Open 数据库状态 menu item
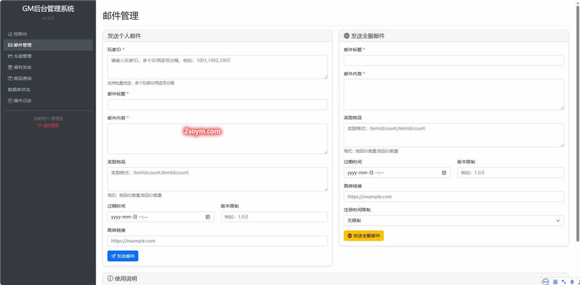The image size is (580, 285). tap(19, 90)
